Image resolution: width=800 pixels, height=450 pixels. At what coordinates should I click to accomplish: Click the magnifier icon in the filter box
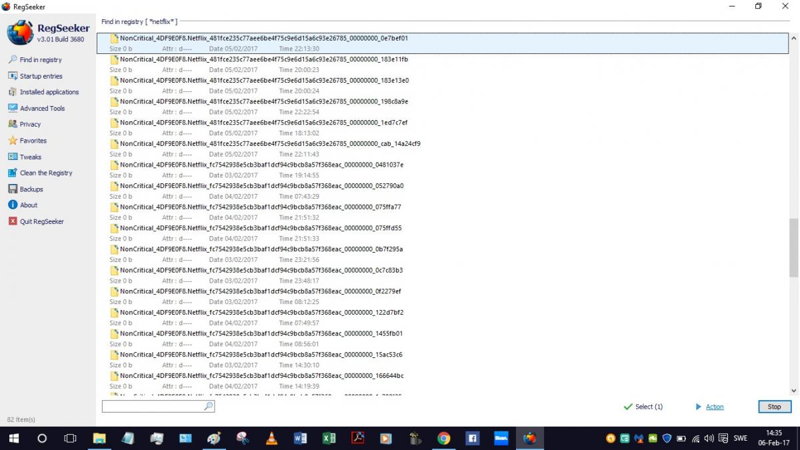[208, 406]
